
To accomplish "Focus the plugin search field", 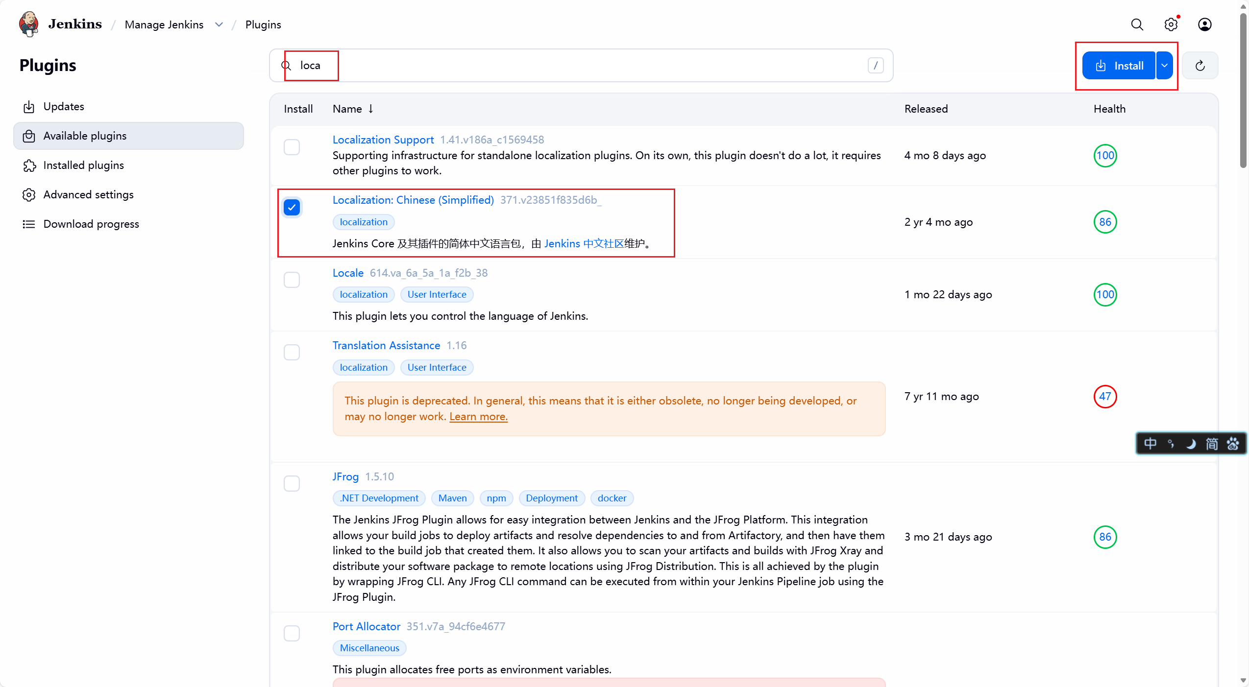I will click(578, 66).
